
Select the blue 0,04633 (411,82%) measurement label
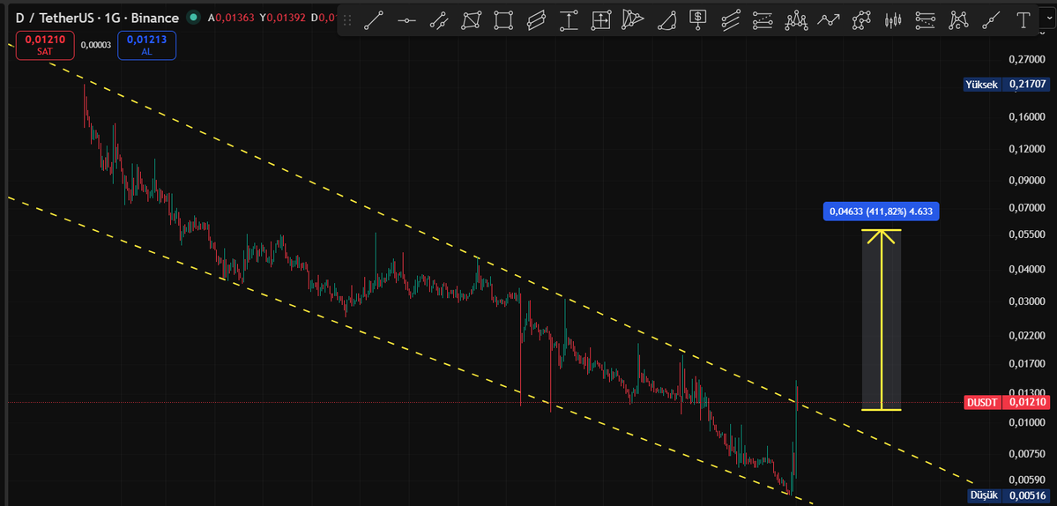[881, 212]
